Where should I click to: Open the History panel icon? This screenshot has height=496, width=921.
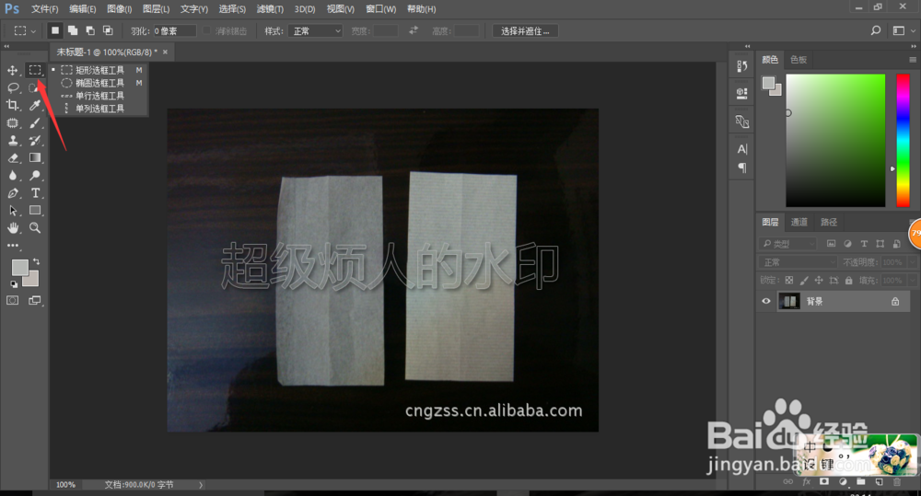[x=741, y=66]
